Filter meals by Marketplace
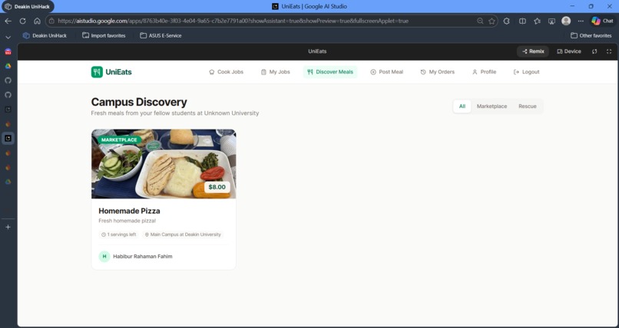Screen dimensions: 619x328 click(x=492, y=107)
